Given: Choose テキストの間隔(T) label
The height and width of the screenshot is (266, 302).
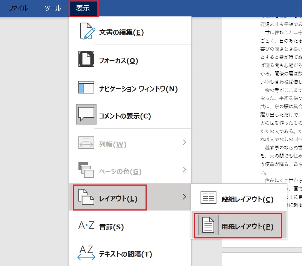Looking at the screenshot, I should (x=125, y=254).
